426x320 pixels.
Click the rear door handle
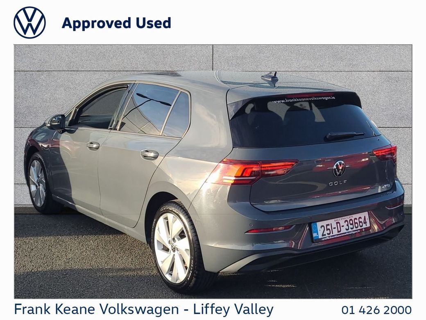click(x=150, y=154)
